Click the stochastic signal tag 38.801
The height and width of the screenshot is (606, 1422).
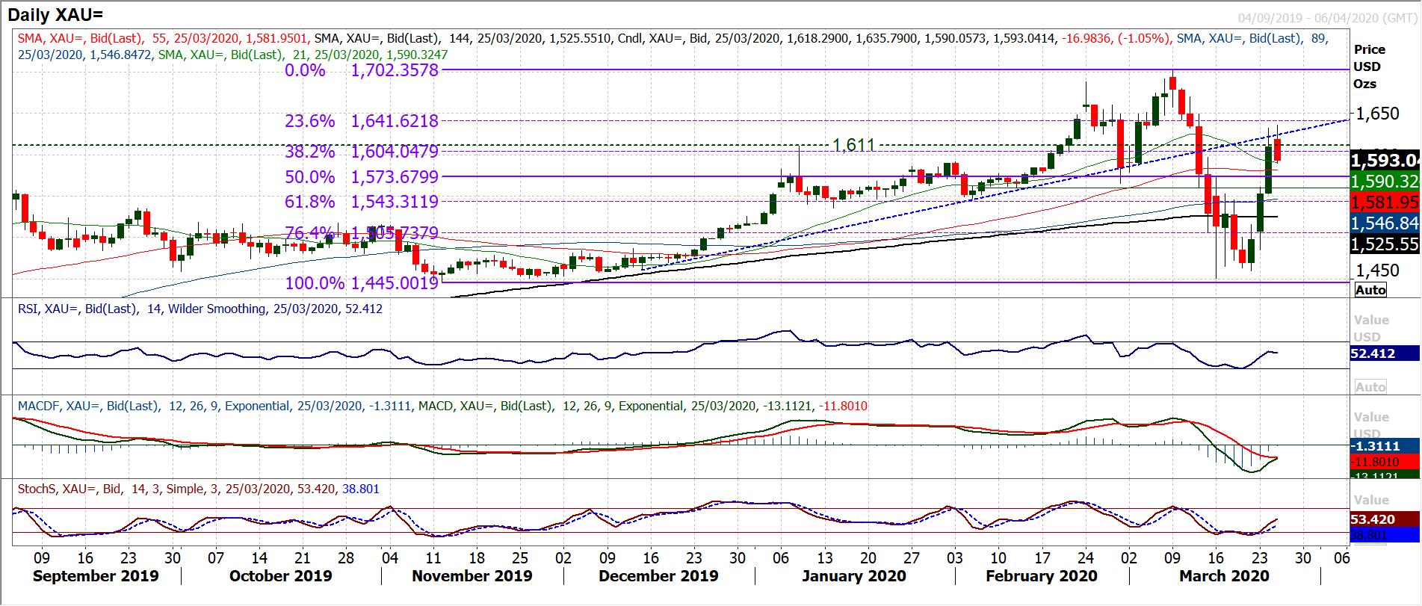point(1385,535)
